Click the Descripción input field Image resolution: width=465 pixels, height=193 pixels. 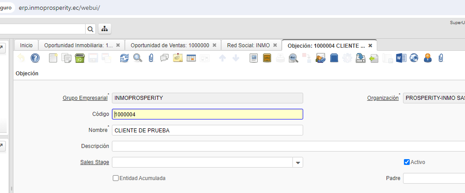tap(285, 146)
